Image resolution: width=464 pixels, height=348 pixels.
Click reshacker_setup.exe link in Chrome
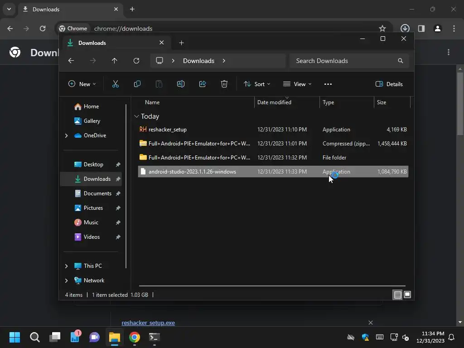148,323
